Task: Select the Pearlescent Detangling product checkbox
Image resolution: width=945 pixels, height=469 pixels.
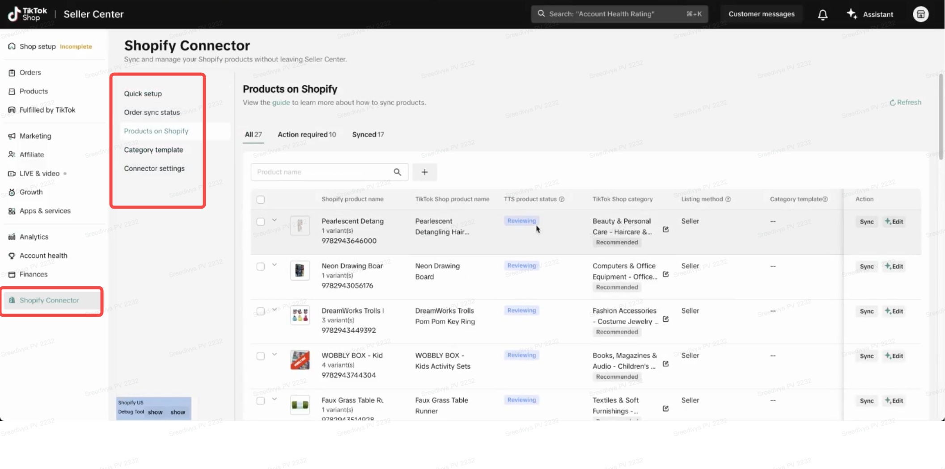Action: pyautogui.click(x=261, y=222)
